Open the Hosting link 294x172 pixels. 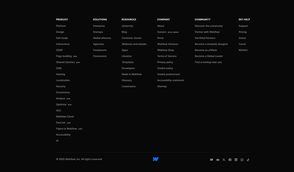coord(60,74)
